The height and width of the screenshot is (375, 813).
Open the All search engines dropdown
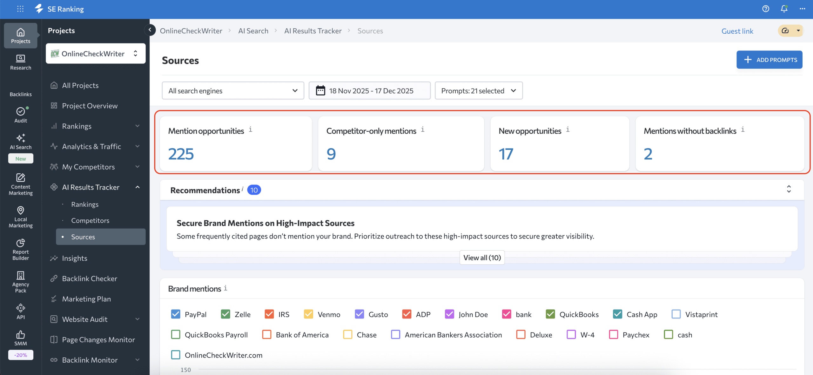click(x=233, y=90)
